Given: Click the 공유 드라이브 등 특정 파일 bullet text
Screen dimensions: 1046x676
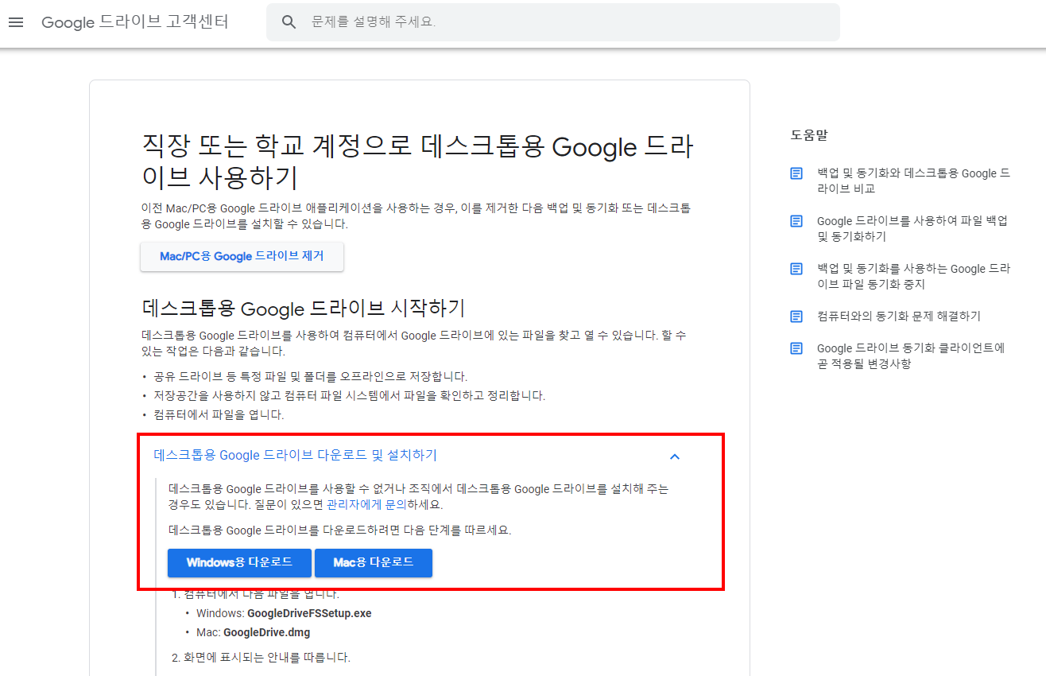Looking at the screenshot, I should coord(311,376).
